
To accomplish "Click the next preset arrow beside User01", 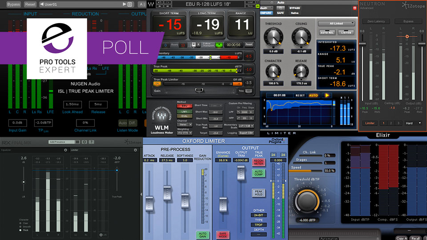I will pyautogui.click(x=124, y=4).
